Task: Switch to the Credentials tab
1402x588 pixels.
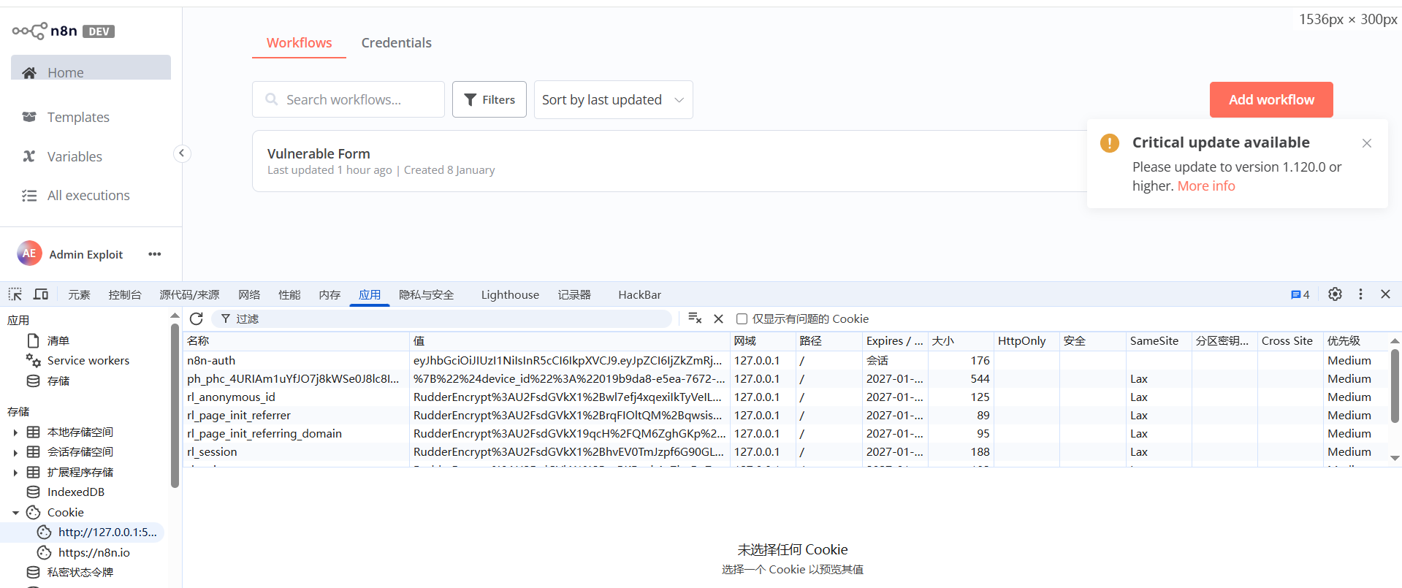Action: [x=396, y=43]
